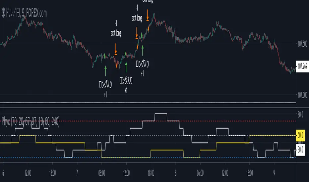The width and height of the screenshot is (309, 182).
Task: Click the middle -1 exit long marker label
Action: pyautogui.click(x=137, y=14)
